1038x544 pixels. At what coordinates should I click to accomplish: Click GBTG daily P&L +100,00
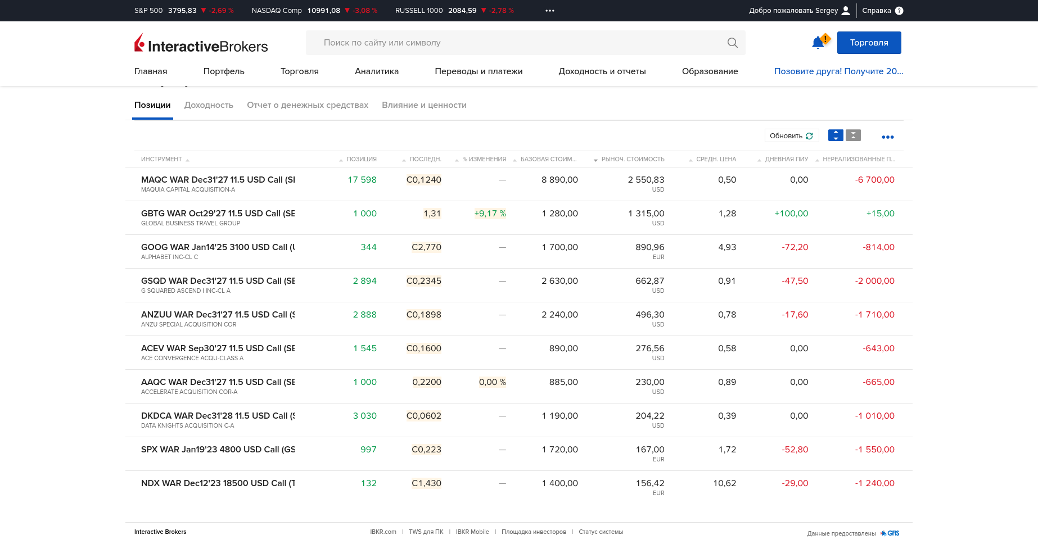tap(791, 214)
